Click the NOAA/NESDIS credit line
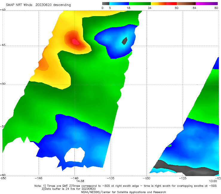Viewport: 221px width, 194px height. (x=123, y=192)
